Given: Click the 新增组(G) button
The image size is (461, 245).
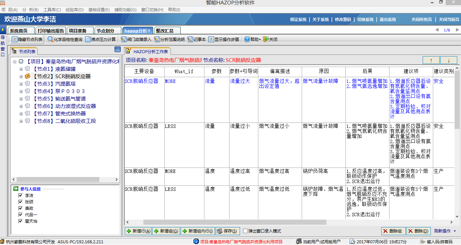Looking at the screenshot, I should (x=166, y=231).
